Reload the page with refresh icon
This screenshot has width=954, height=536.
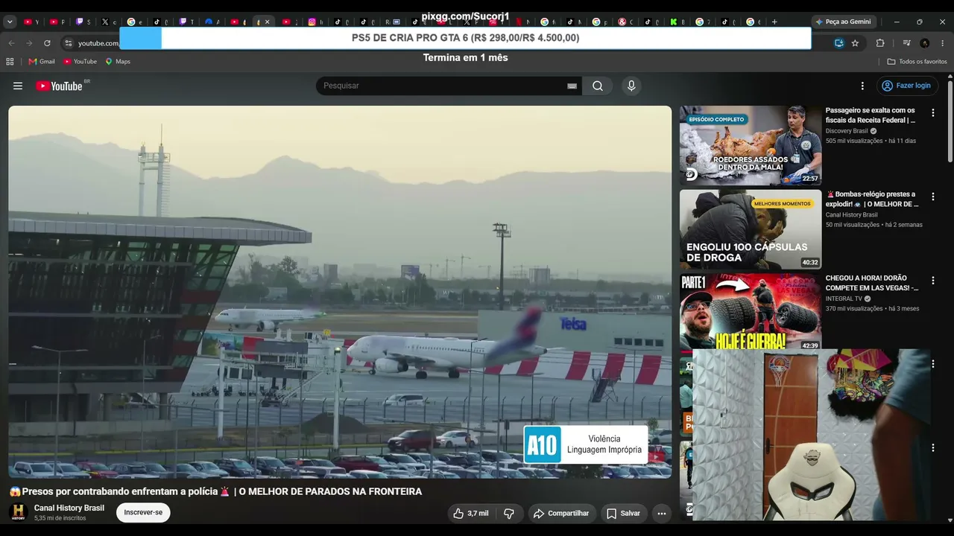(47, 43)
